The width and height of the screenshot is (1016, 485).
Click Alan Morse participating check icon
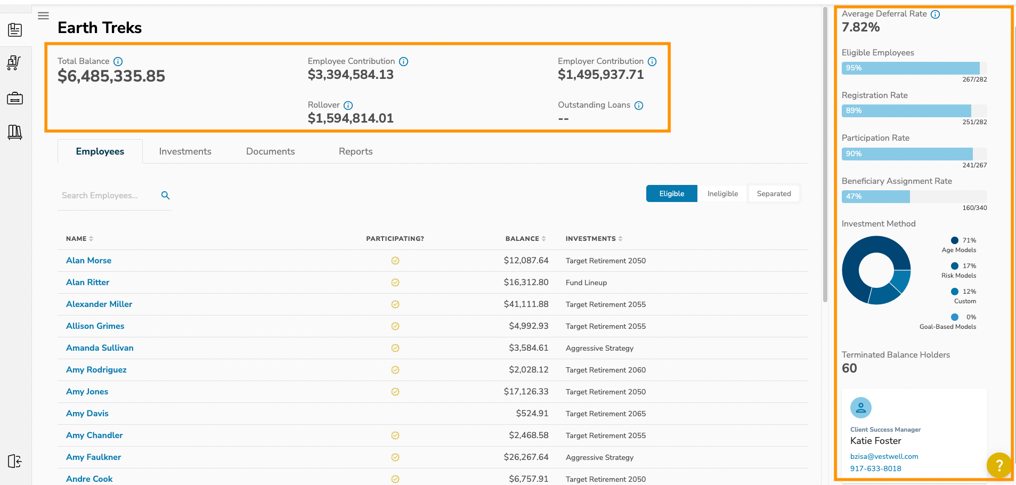[x=395, y=261]
